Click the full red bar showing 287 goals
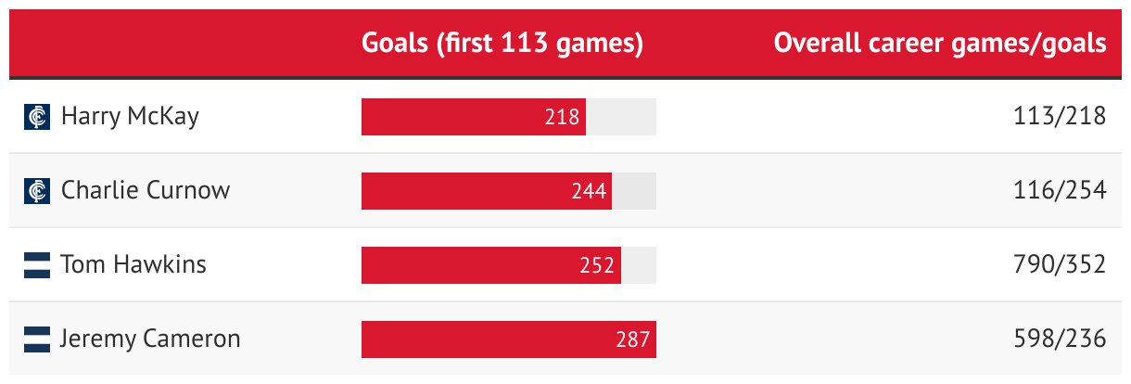The width and height of the screenshot is (1131, 384). pos(509,339)
